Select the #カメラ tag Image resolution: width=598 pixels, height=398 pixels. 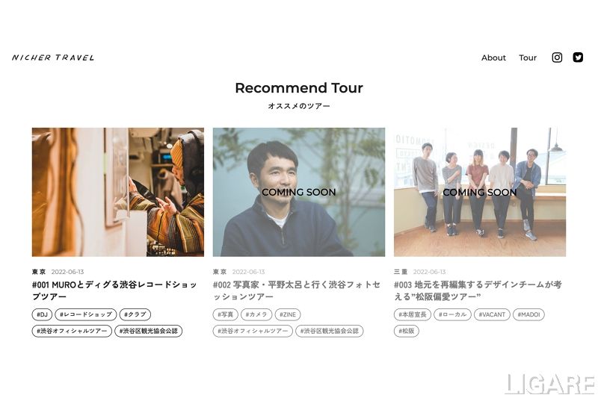click(256, 314)
